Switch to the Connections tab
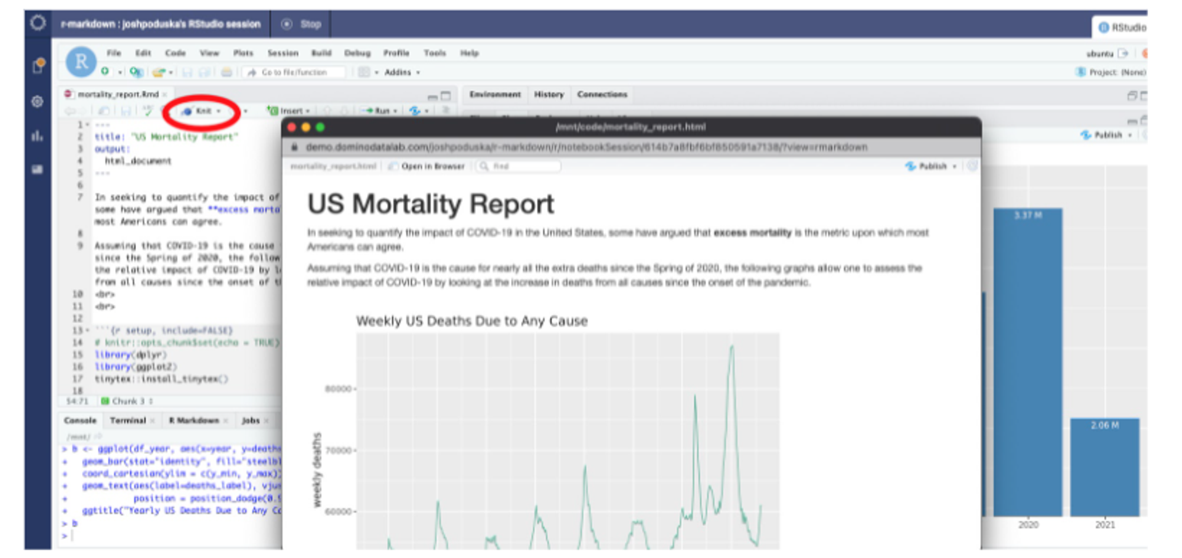1182x558 pixels. [602, 94]
